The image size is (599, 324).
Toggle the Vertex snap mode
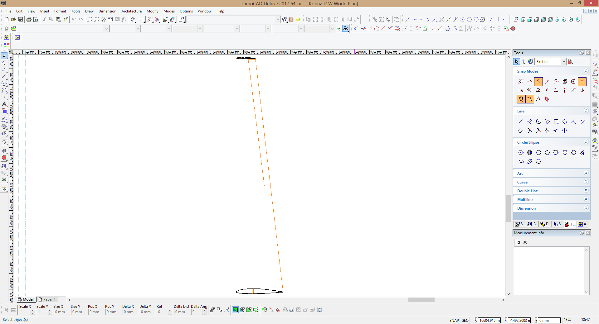click(x=538, y=82)
